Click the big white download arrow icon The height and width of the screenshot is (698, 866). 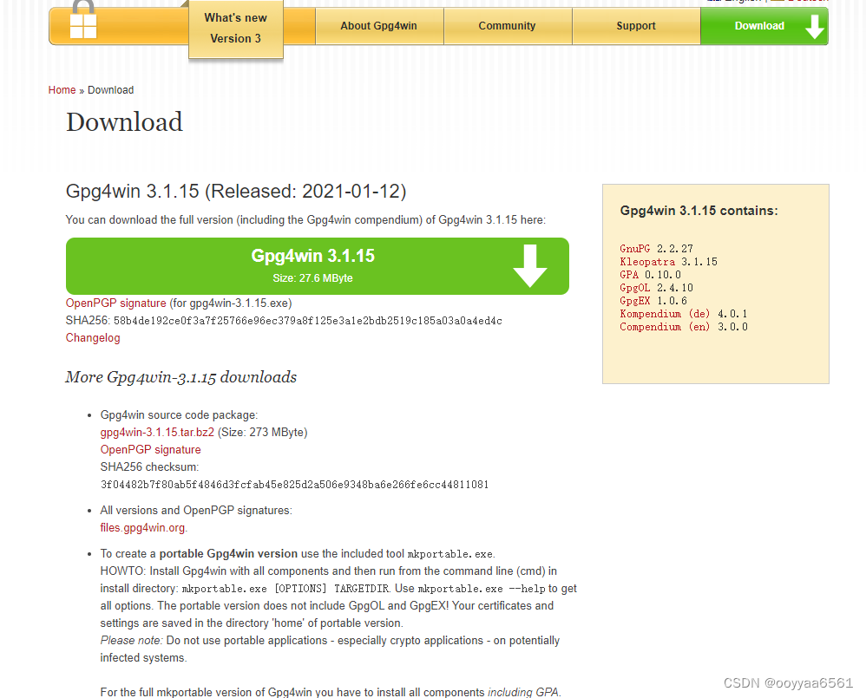(529, 265)
